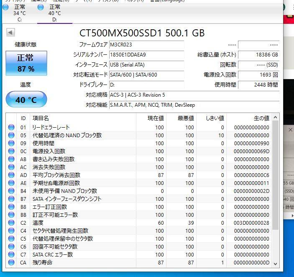The width and height of the screenshot is (294, 277).
Task: Click status icon for row 01 リードエラーレート
Action: [11, 127]
